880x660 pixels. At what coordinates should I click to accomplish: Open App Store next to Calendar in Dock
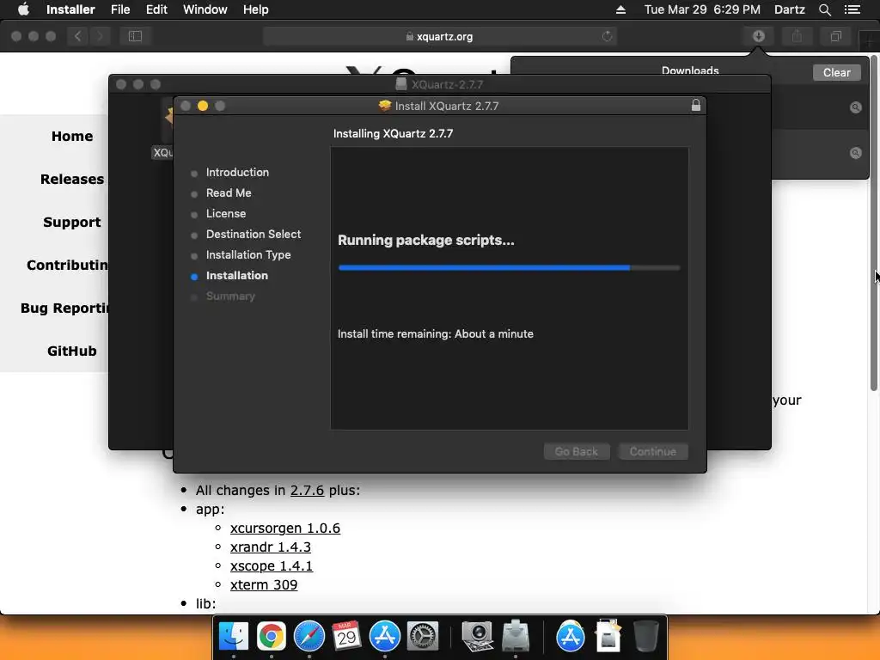coord(384,637)
